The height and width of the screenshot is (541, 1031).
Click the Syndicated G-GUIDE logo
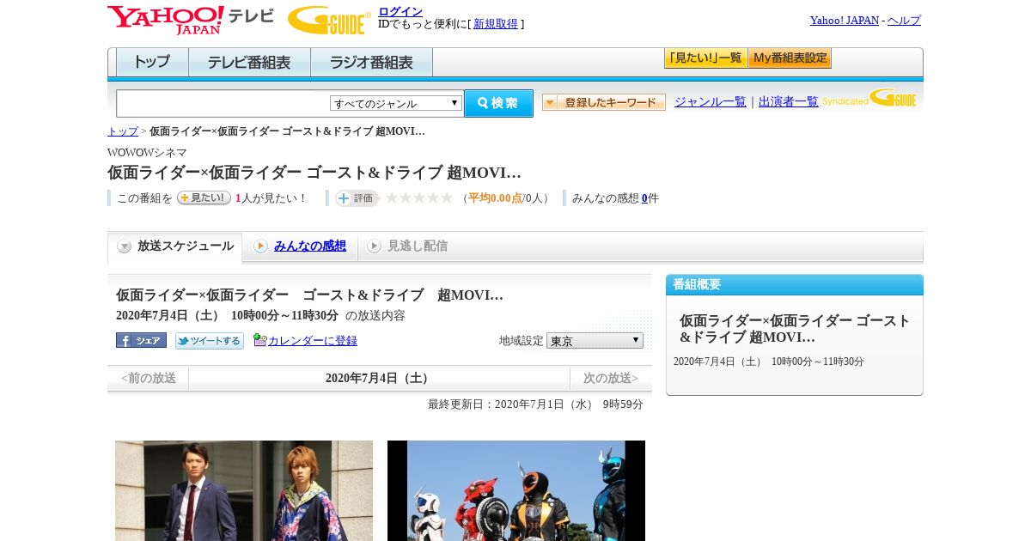click(869, 98)
